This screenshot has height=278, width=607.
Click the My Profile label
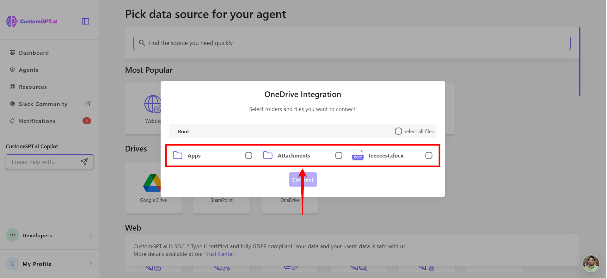37,264
